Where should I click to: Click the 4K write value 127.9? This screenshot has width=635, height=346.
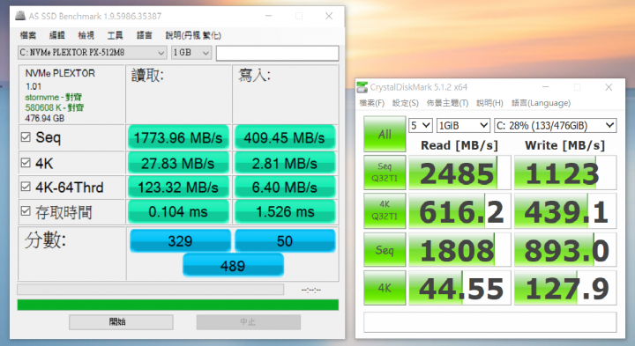coord(565,288)
